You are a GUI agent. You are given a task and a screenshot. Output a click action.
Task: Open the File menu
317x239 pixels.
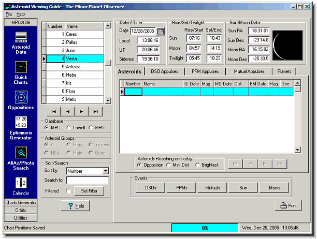pyautogui.click(x=9, y=14)
